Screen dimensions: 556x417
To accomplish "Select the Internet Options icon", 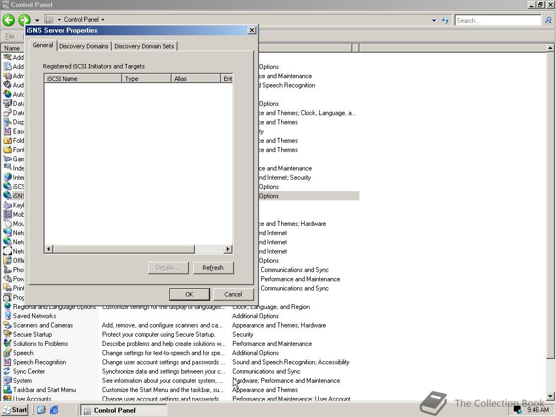I will click(x=7, y=177).
